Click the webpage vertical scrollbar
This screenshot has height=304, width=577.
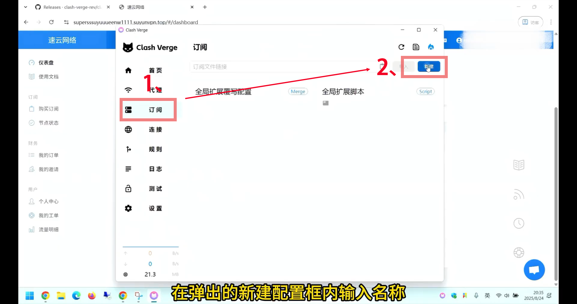(556, 194)
